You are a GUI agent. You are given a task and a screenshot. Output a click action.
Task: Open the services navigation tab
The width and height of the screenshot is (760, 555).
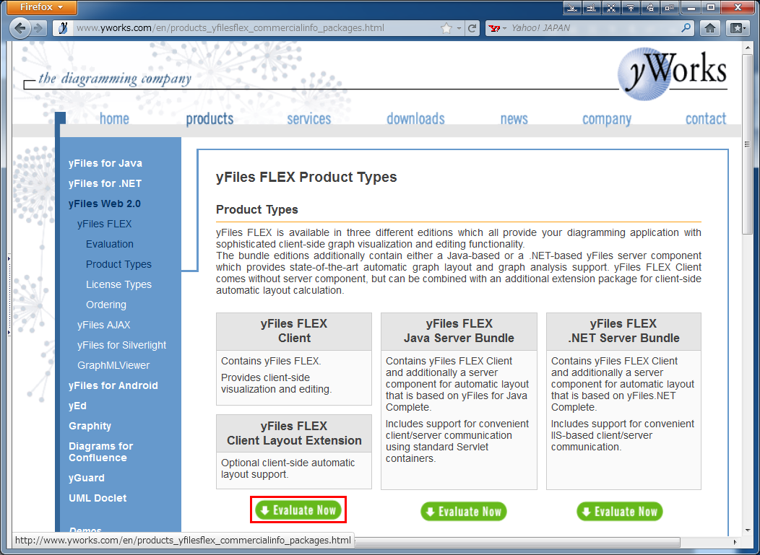click(x=308, y=118)
